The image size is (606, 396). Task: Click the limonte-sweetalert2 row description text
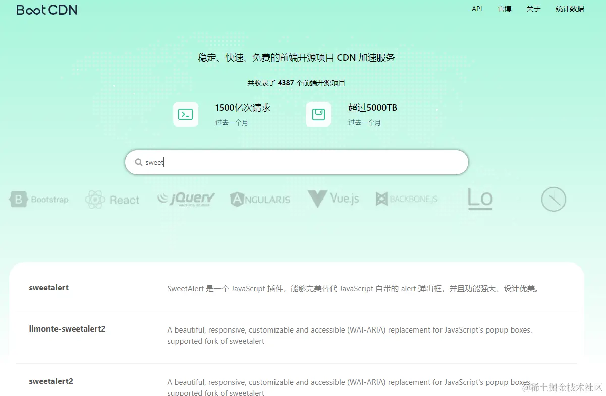(x=350, y=336)
